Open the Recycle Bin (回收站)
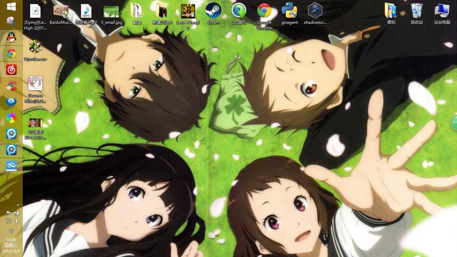 pos(416,11)
